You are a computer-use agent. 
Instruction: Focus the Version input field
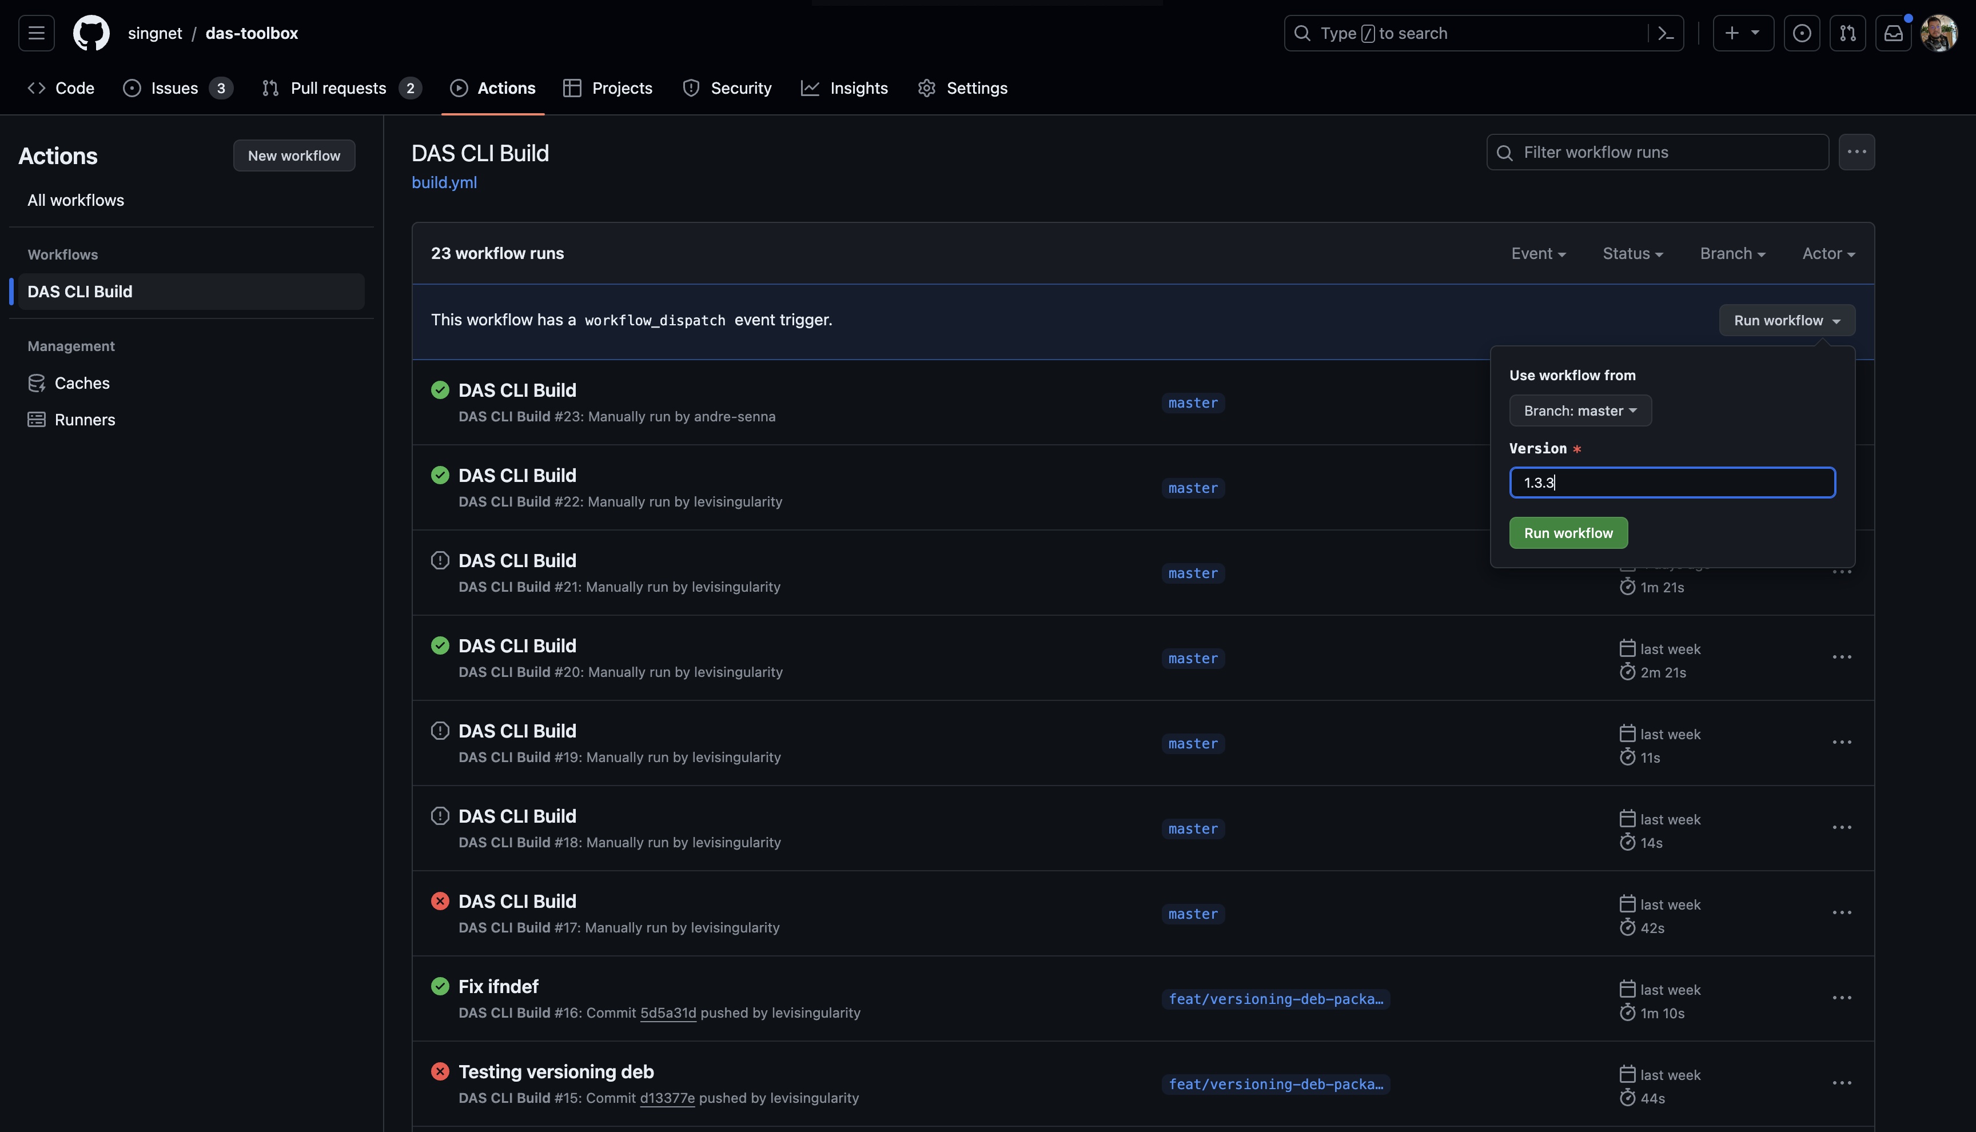pyautogui.click(x=1672, y=483)
